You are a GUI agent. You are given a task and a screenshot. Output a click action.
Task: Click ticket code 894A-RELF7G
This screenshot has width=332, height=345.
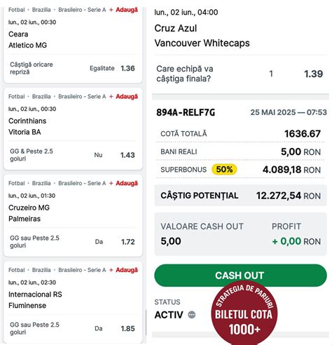[x=186, y=112]
